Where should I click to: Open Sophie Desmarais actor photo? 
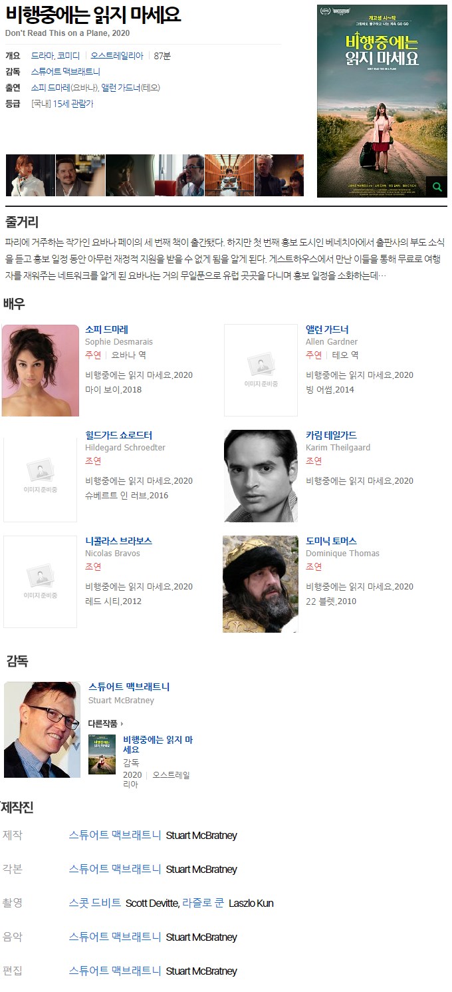coord(41,371)
